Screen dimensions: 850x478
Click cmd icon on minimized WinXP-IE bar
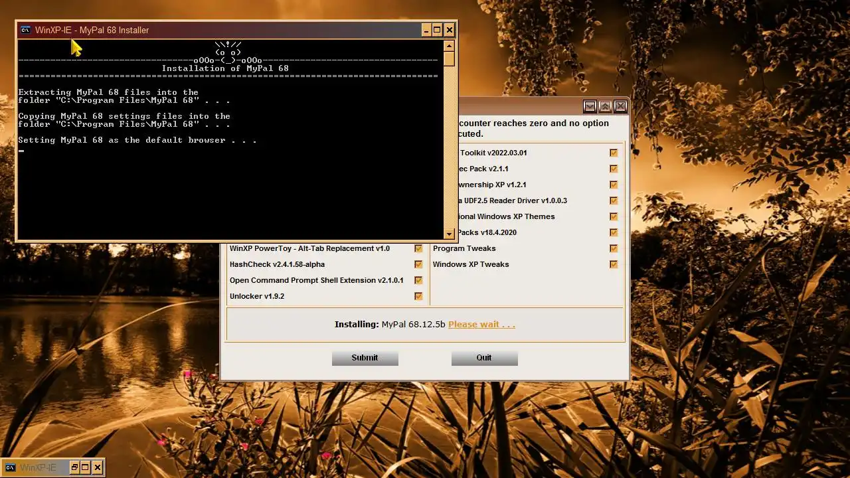coord(10,467)
